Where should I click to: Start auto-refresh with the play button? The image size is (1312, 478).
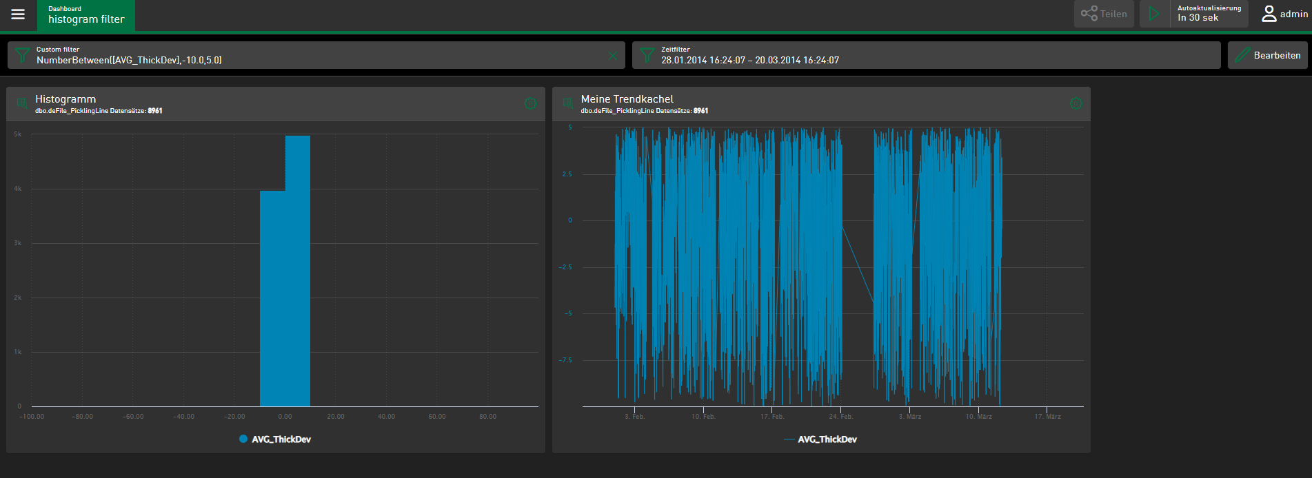coord(1154,14)
